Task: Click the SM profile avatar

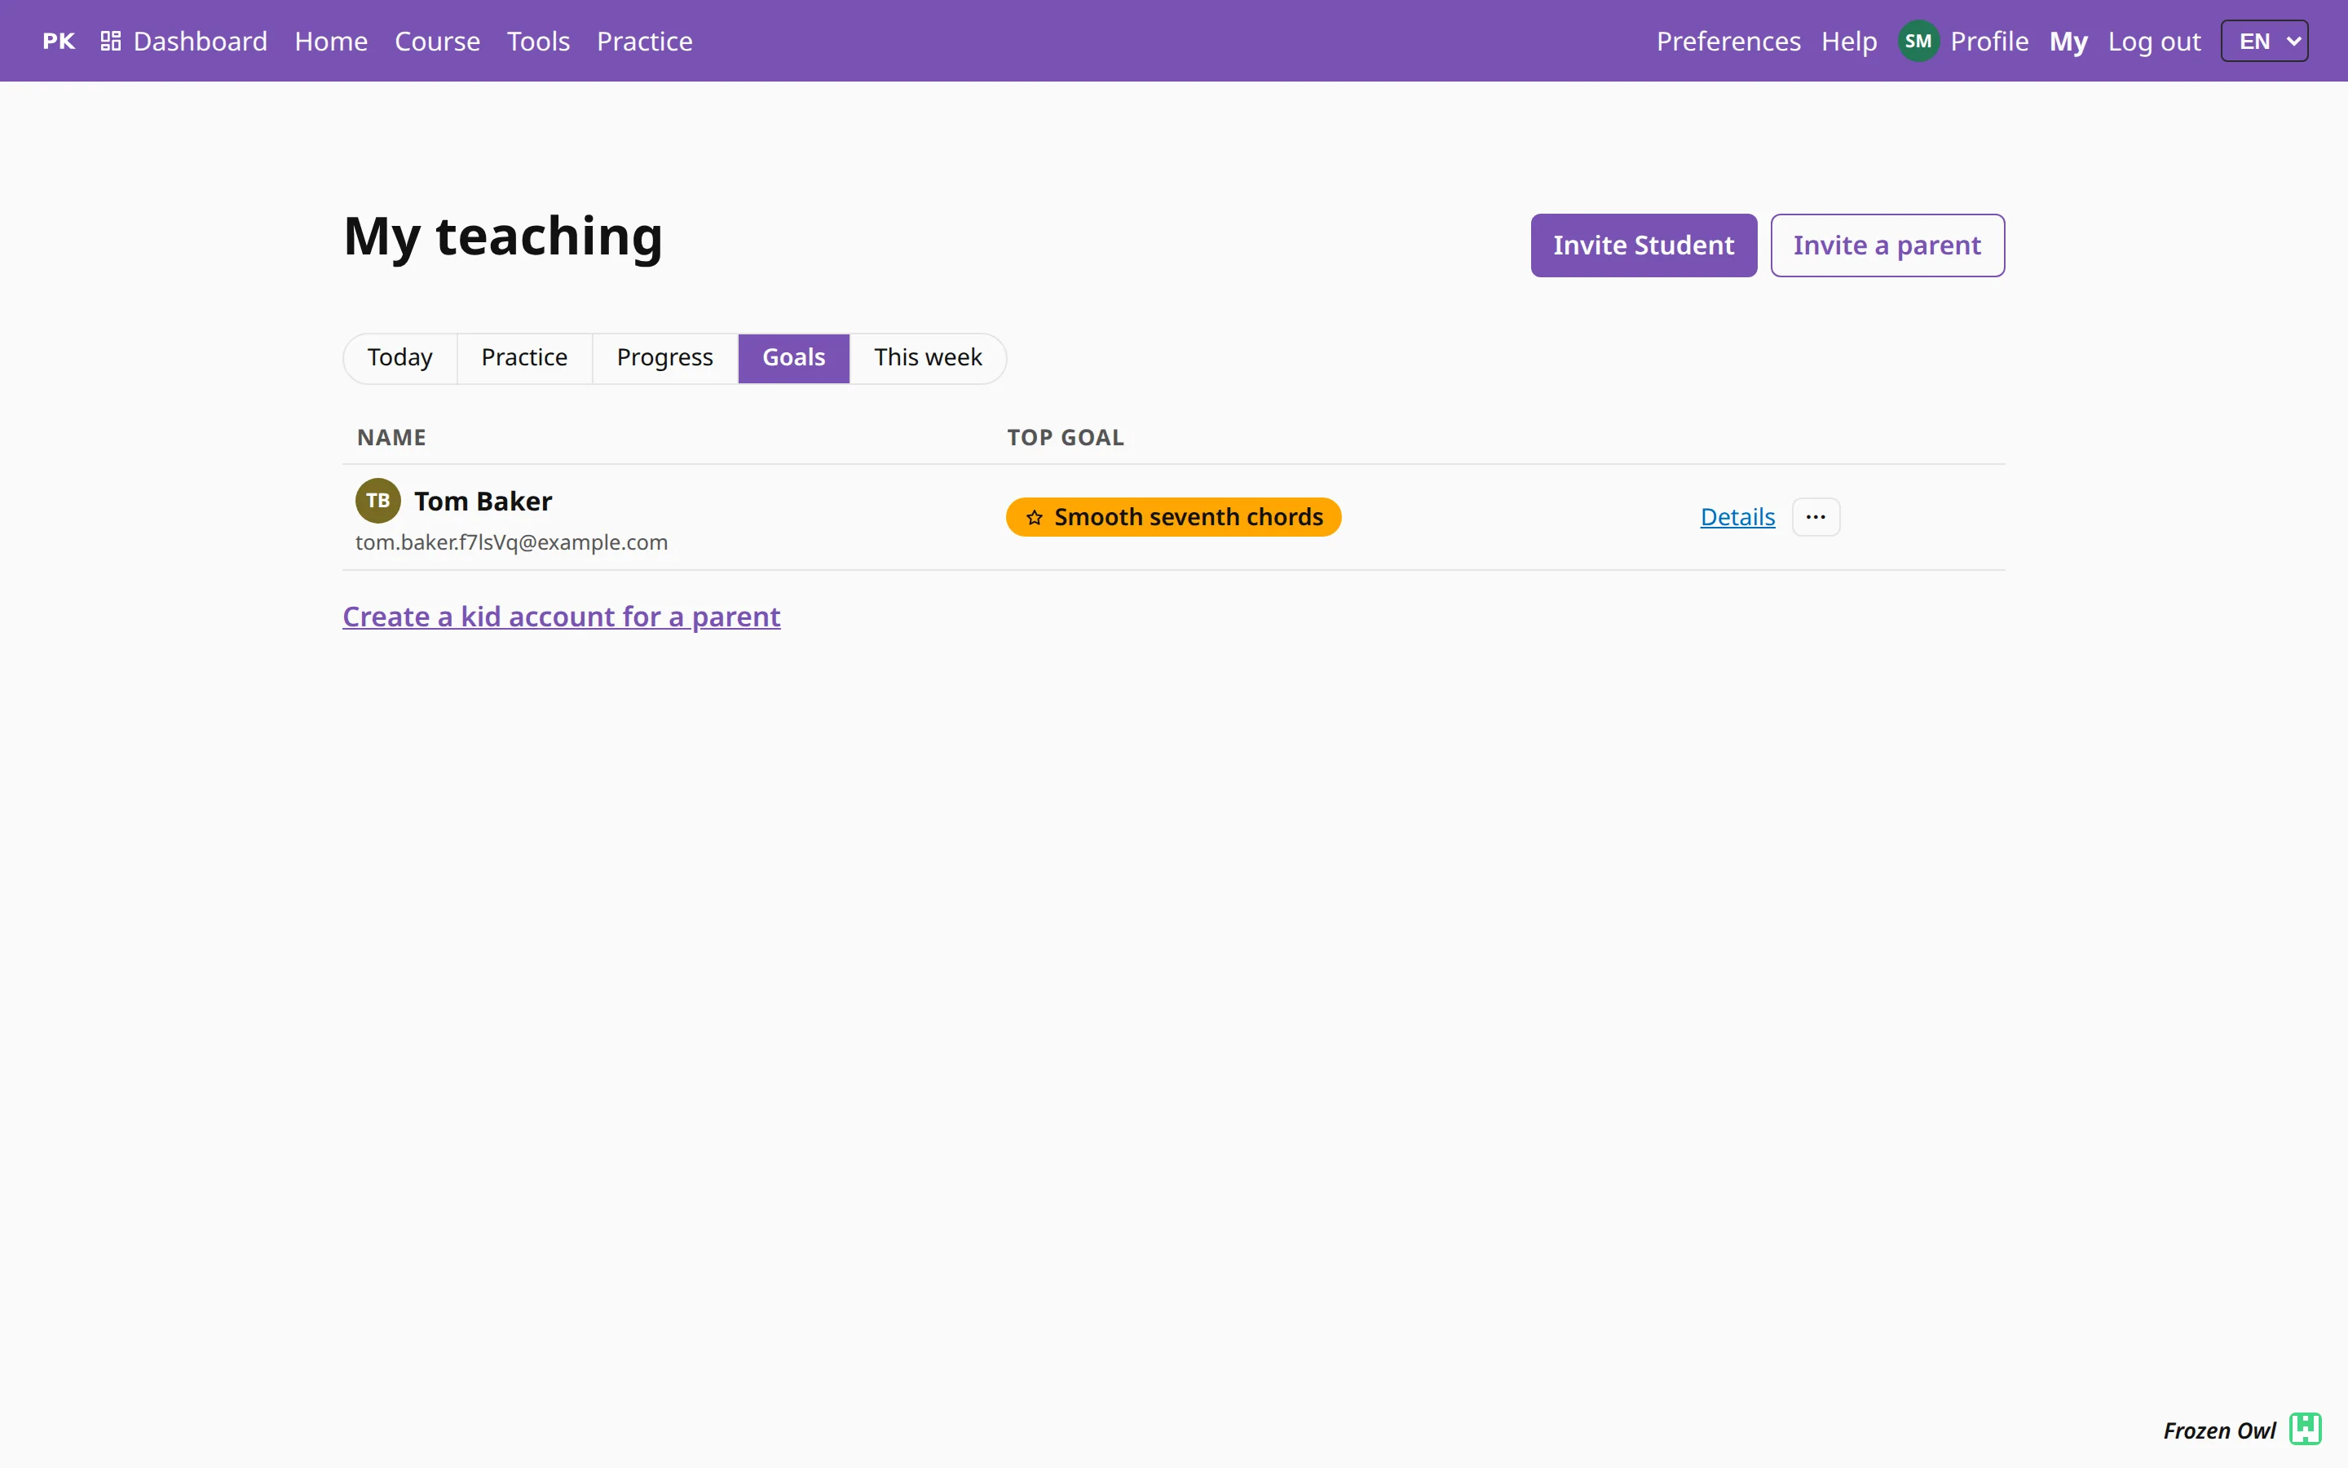Action: pyautogui.click(x=1918, y=41)
